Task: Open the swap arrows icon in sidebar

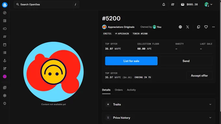Action: tap(5, 37)
